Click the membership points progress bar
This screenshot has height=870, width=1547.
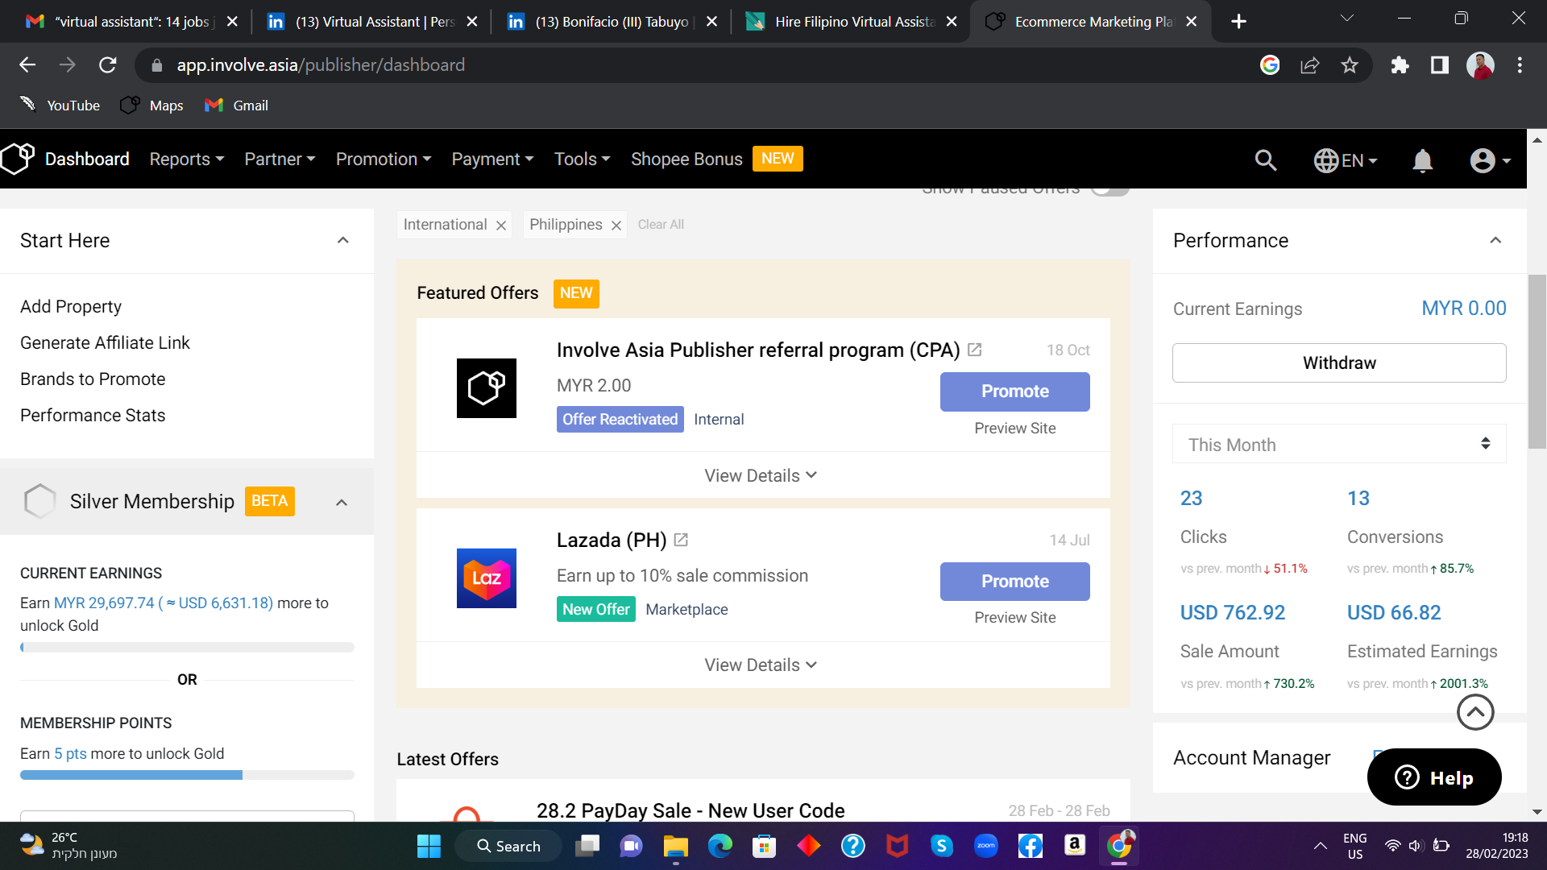click(x=187, y=775)
